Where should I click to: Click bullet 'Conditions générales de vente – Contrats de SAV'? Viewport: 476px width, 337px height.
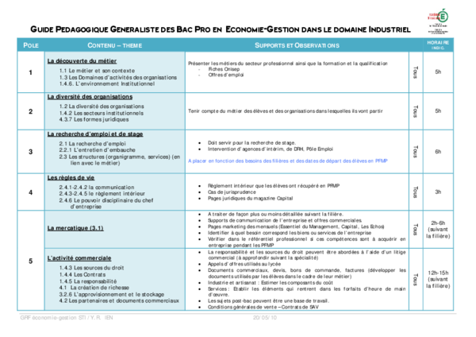[x=263, y=307]
